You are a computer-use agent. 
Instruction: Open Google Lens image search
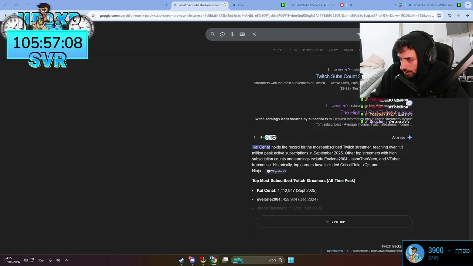tap(222, 34)
